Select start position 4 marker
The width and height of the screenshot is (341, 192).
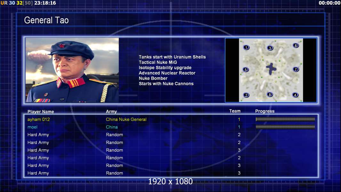[x=295, y=95]
